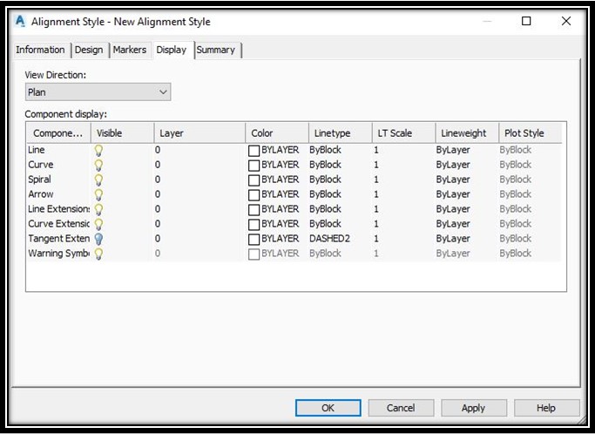Click the LT Scale column header
This screenshot has height=434, width=595.
coord(403,132)
